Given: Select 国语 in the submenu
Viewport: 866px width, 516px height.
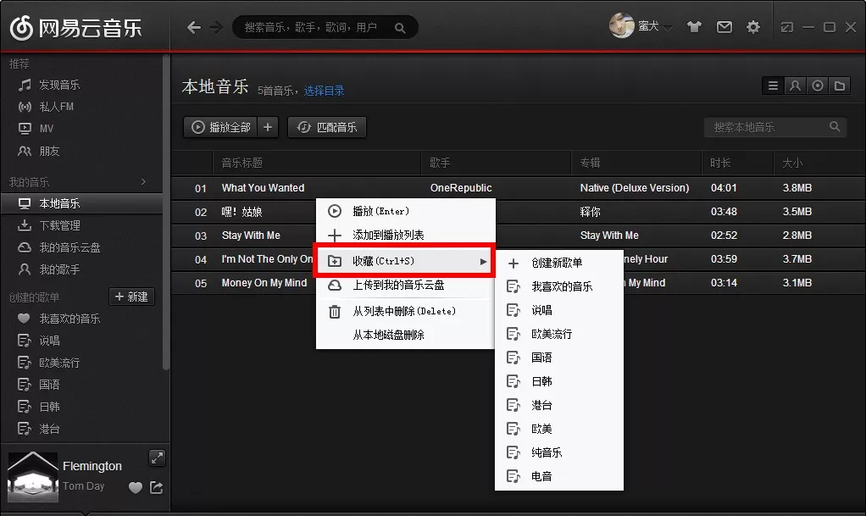Looking at the screenshot, I should (x=559, y=358).
